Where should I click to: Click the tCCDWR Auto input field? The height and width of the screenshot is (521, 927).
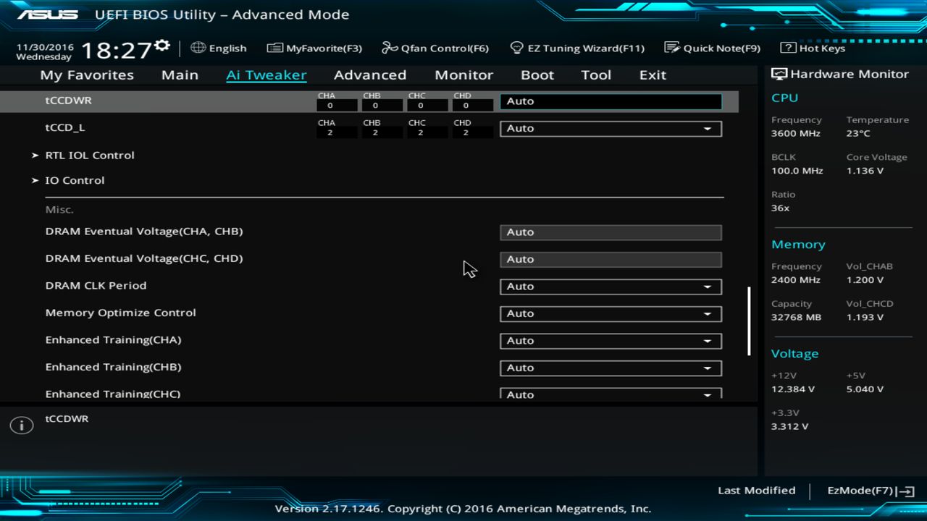point(611,101)
